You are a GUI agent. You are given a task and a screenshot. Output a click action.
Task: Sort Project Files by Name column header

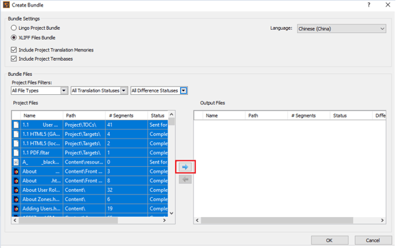click(42, 115)
